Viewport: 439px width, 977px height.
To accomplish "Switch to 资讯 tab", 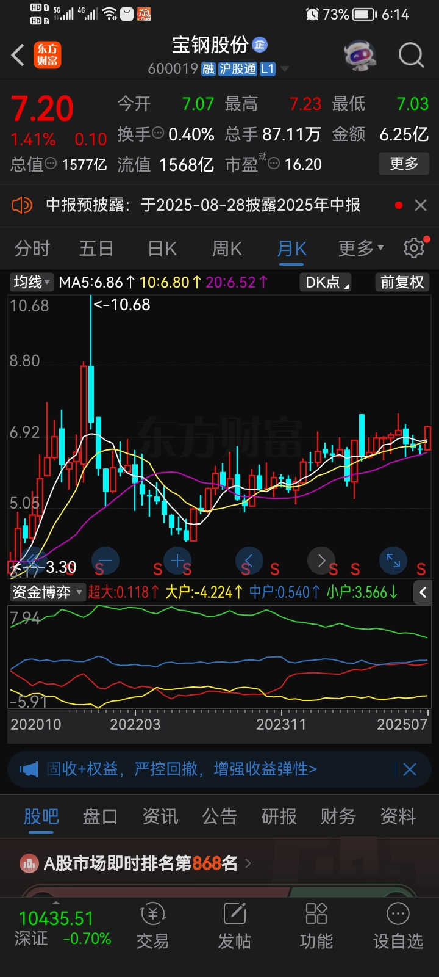I will point(160,816).
